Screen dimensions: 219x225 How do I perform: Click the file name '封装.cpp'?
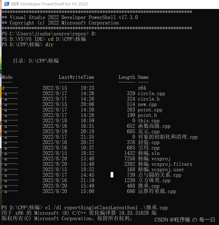pos(148,142)
